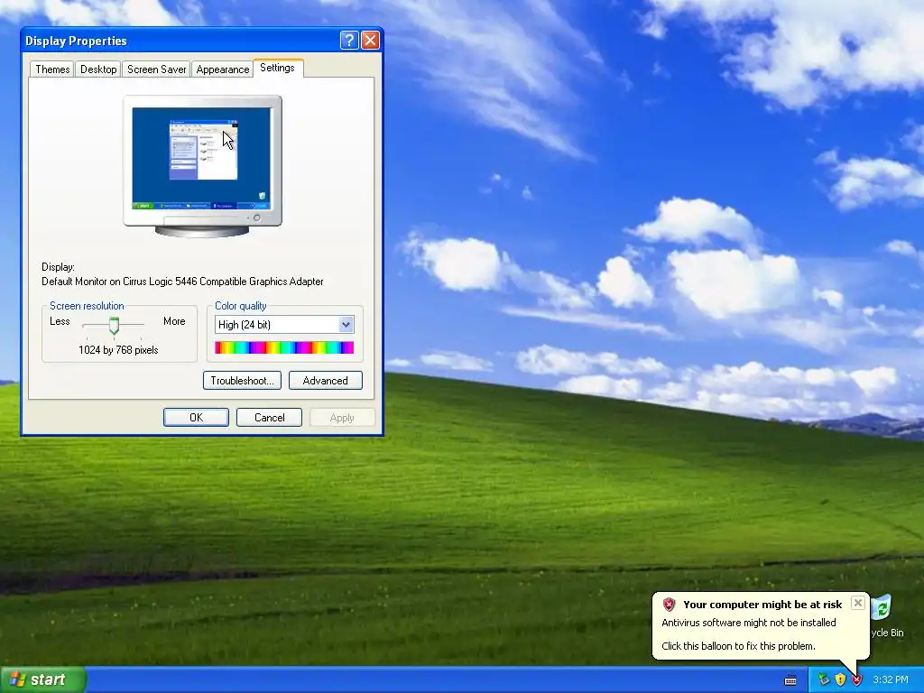This screenshot has height=693, width=924.
Task: Click the color quality spectrum bar
Action: (x=284, y=347)
